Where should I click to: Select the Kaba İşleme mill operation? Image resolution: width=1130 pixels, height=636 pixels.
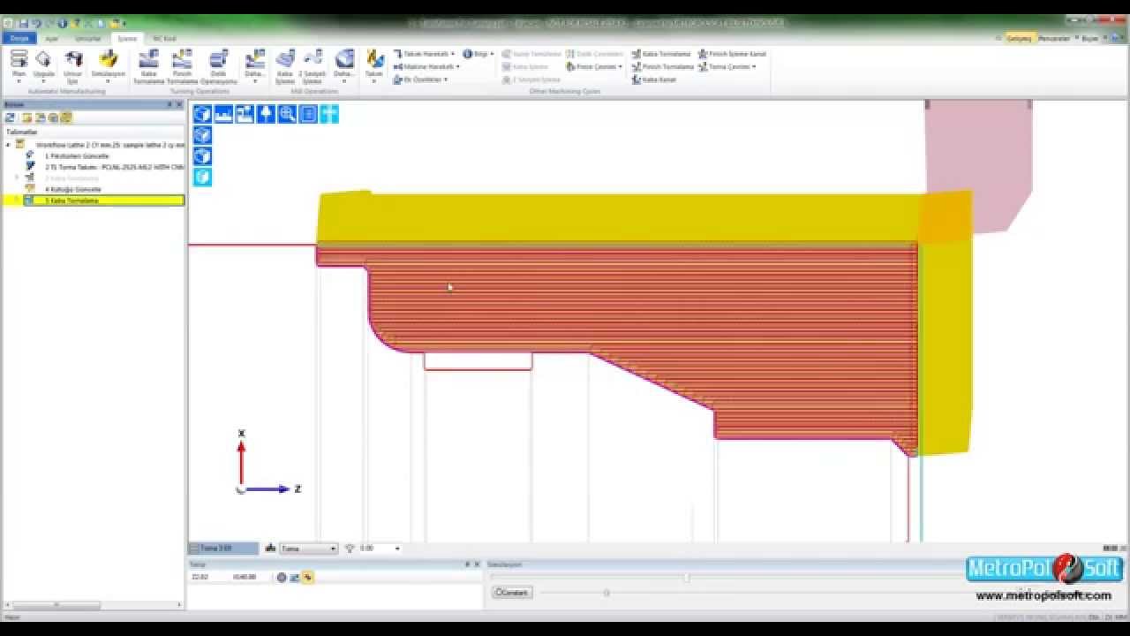(284, 67)
